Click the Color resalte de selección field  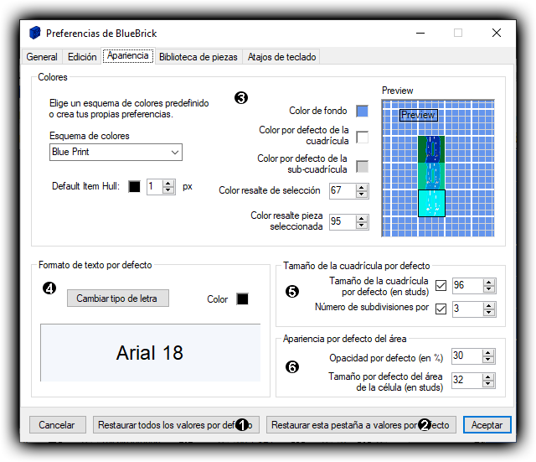pyautogui.click(x=343, y=191)
